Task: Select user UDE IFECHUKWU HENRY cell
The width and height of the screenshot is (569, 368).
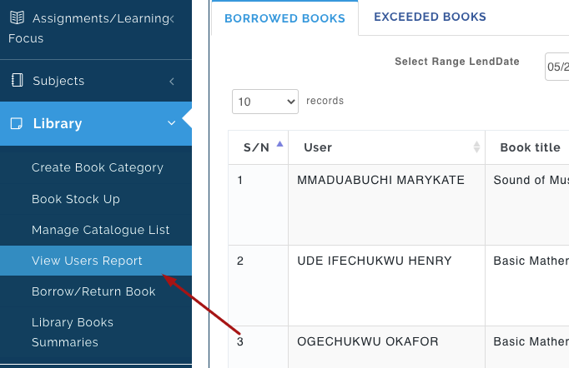Action: [x=386, y=286]
